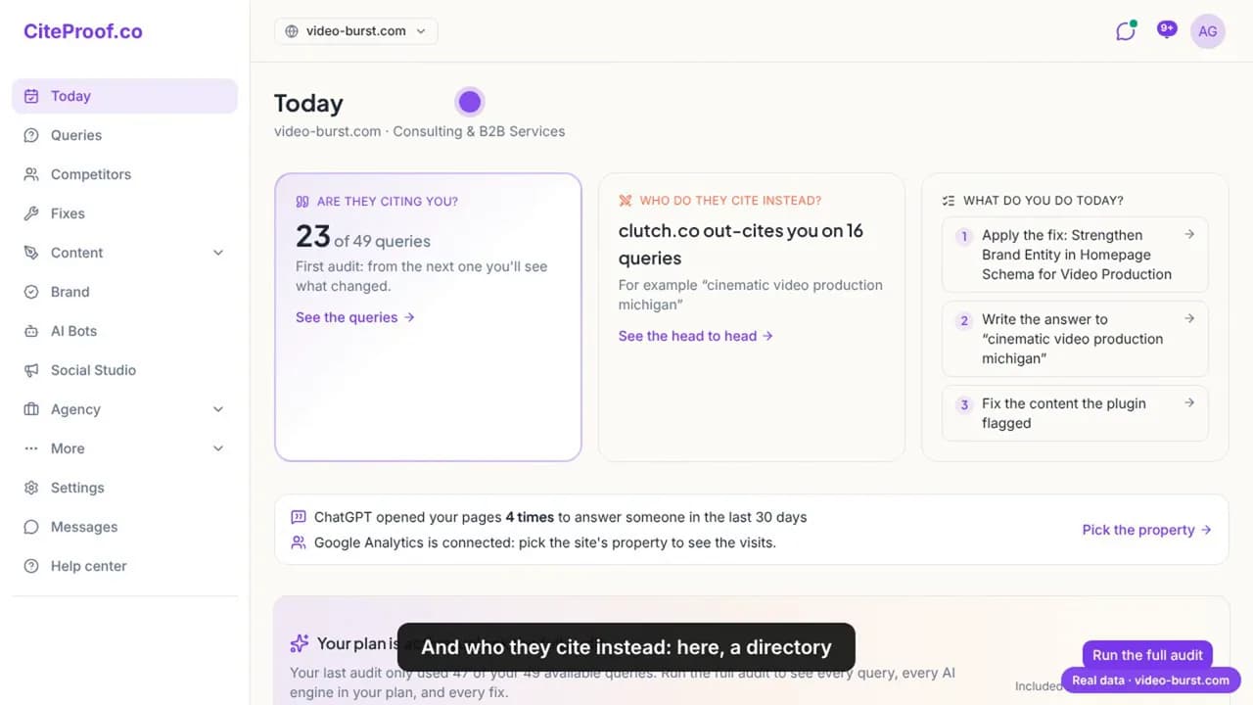Click the Settings gear icon
This screenshot has height=705, width=1253.
(31, 488)
